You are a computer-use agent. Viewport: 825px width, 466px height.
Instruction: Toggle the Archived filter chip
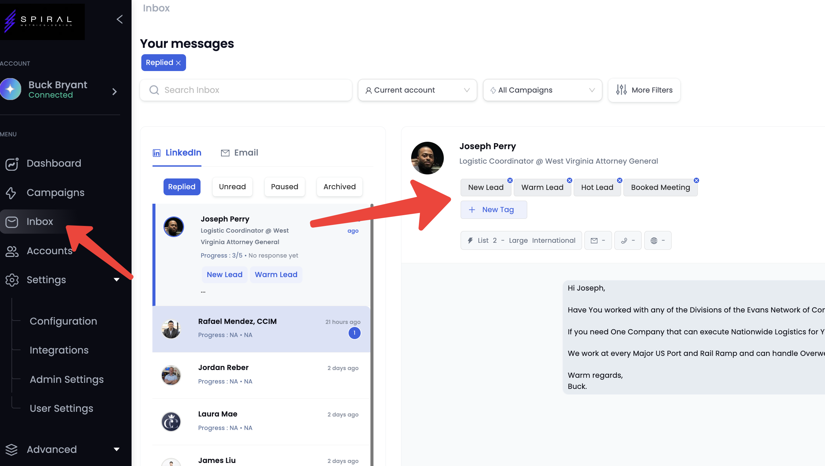tap(339, 187)
